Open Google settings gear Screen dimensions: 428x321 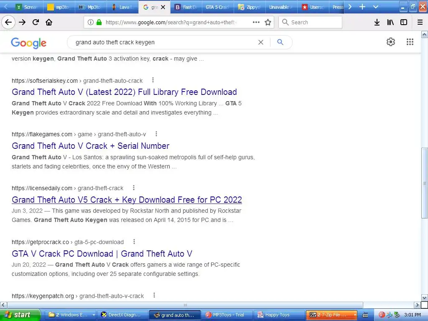tap(391, 42)
